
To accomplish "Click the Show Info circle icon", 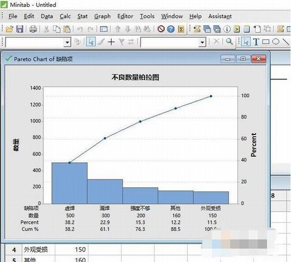I will [x=227, y=29].
